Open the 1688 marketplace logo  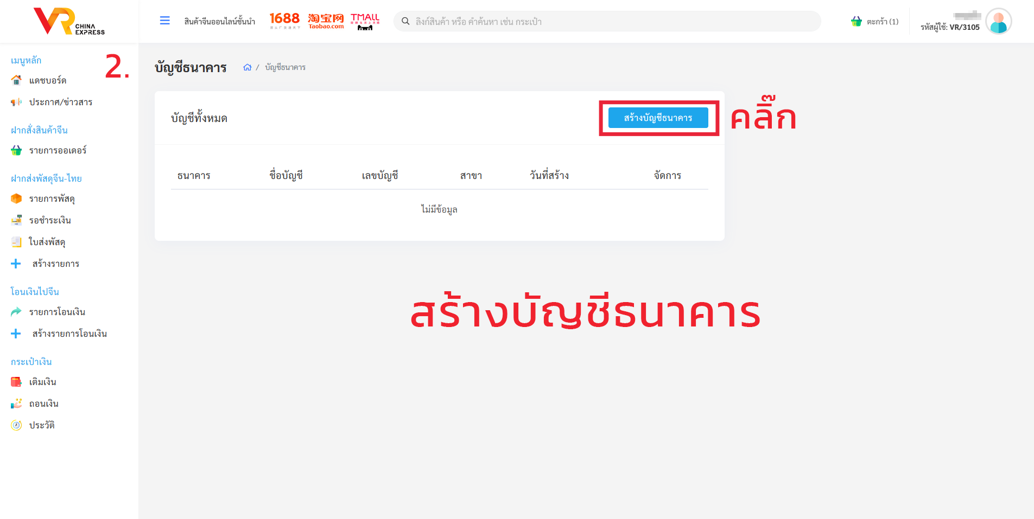(284, 21)
